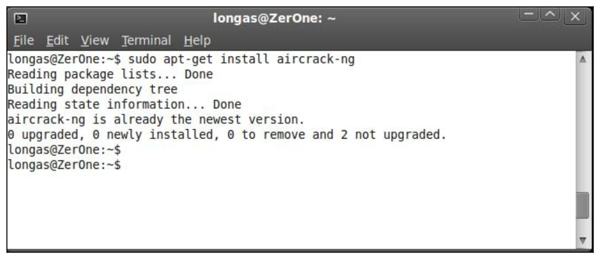Click the sudo apt-get install command line

click(x=182, y=60)
